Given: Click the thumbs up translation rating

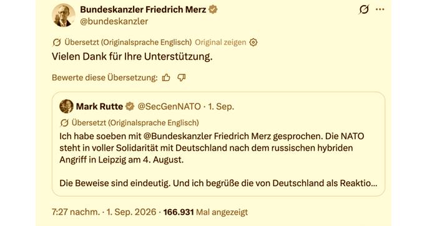Looking at the screenshot, I should 166,78.
